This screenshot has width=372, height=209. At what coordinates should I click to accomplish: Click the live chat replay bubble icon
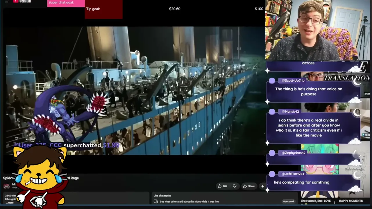pos(155,201)
